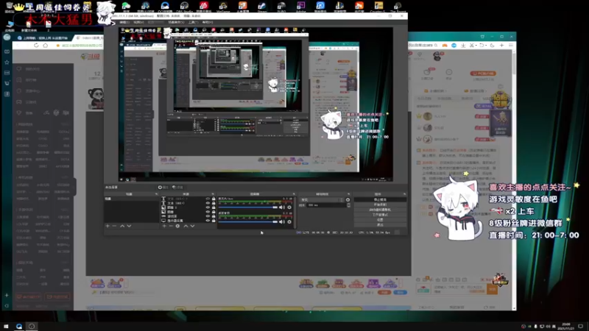Image resolution: width=589 pixels, height=331 pixels.
Task: Toggle browser night mode moon icon
Action: pyautogui.click(x=492, y=46)
